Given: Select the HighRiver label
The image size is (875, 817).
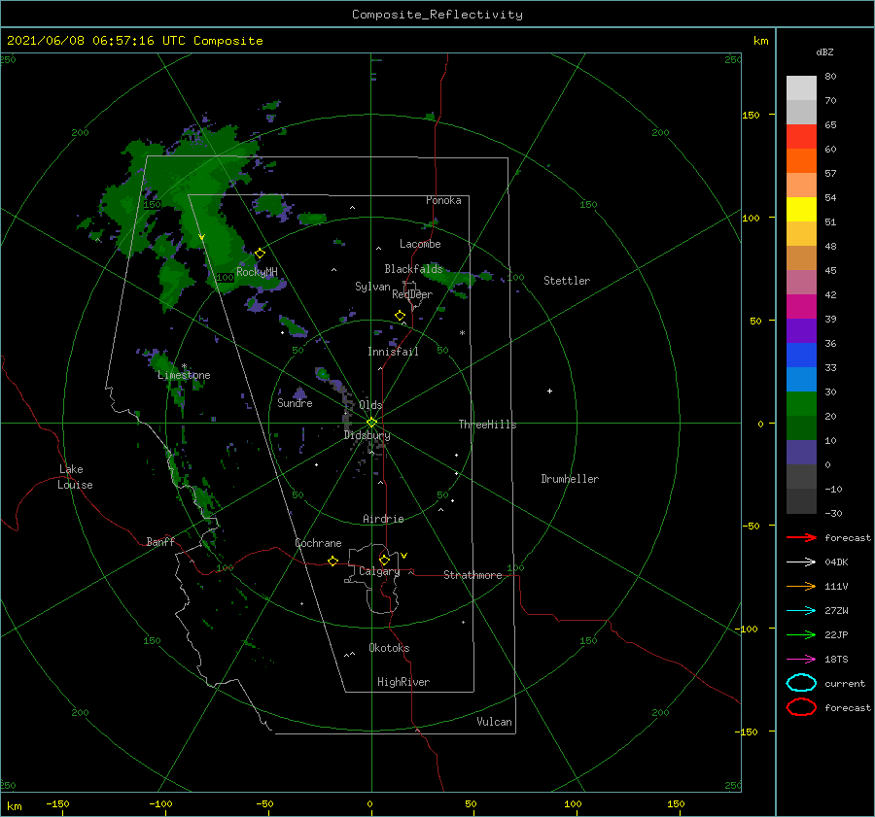Looking at the screenshot, I should [403, 682].
